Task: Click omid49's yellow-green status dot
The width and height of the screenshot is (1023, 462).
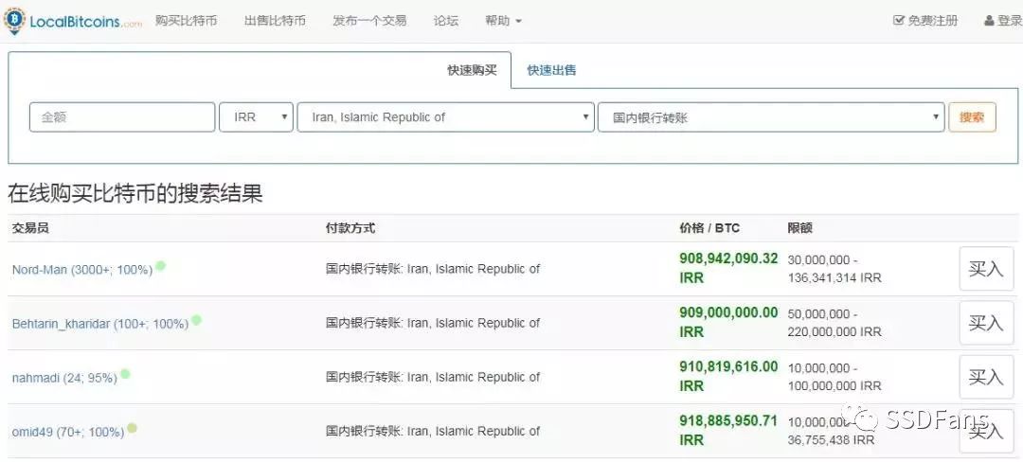Action: [x=132, y=428]
